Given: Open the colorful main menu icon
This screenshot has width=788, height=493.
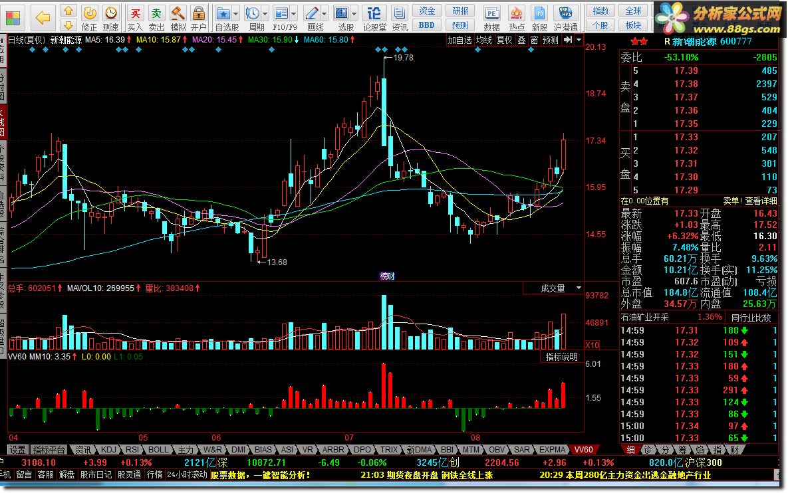Looking at the screenshot, I should point(13,18).
